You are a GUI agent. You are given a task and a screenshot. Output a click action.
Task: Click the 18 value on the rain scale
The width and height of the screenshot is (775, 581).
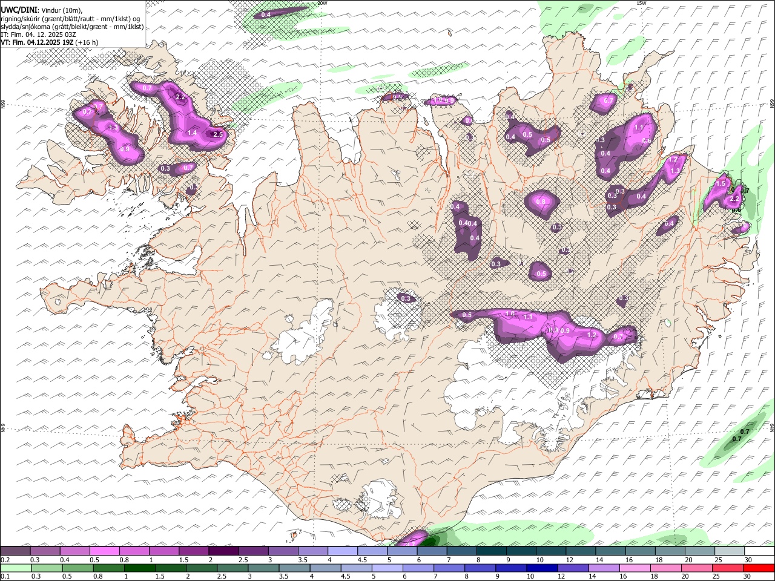click(654, 576)
